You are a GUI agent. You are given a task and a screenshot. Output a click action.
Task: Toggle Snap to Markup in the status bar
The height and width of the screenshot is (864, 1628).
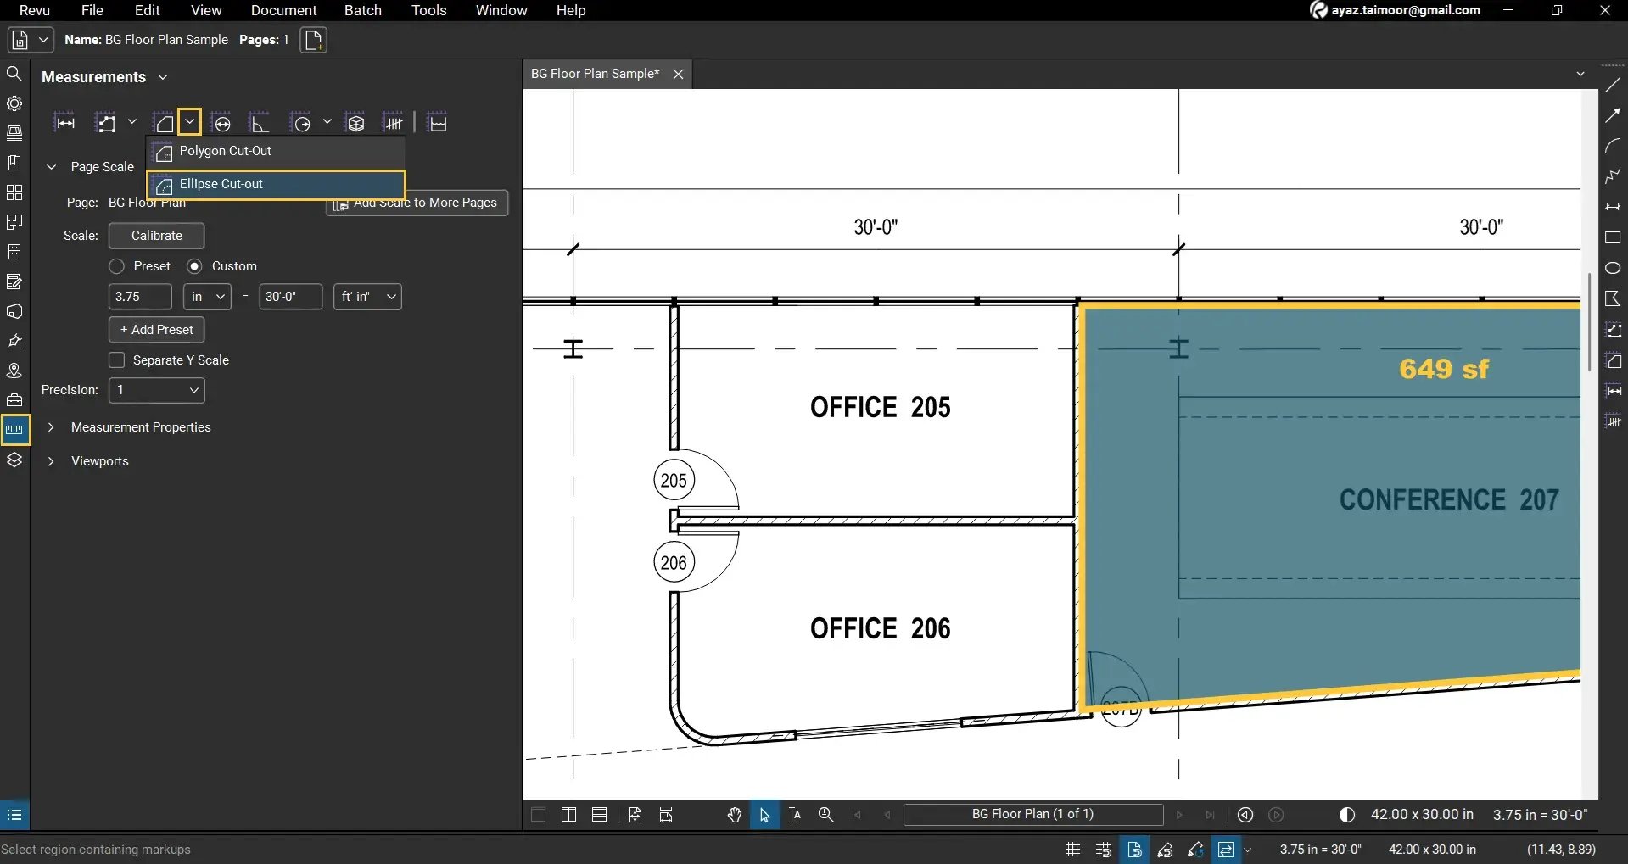pyautogui.click(x=1165, y=850)
